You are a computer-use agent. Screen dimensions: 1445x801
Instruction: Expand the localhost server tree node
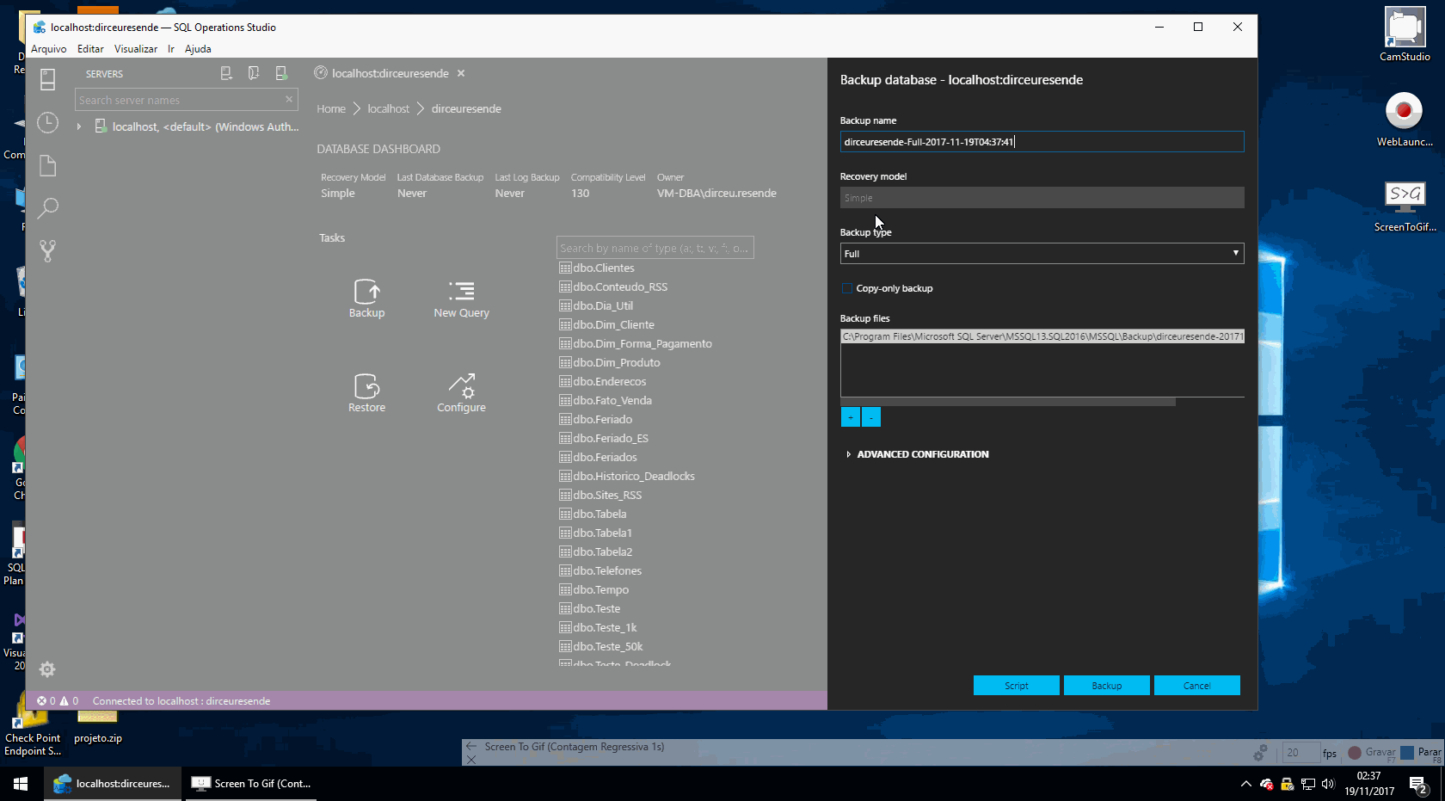[79, 126]
